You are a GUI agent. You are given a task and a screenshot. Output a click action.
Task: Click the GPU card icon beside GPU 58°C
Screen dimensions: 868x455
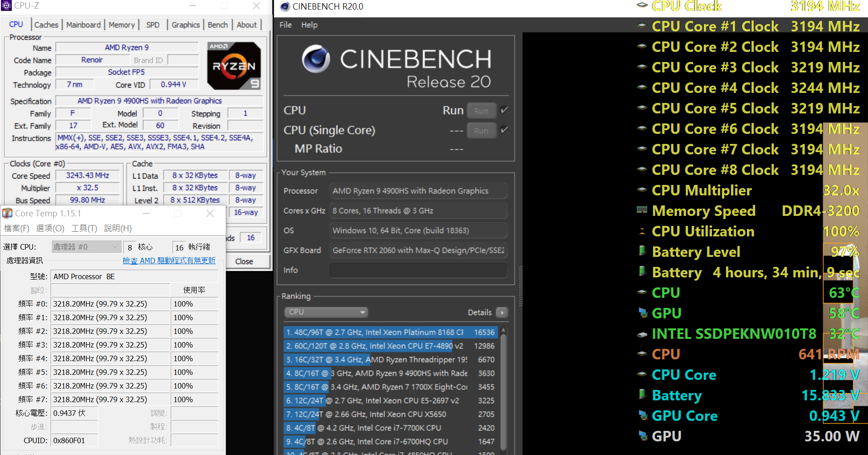click(643, 313)
